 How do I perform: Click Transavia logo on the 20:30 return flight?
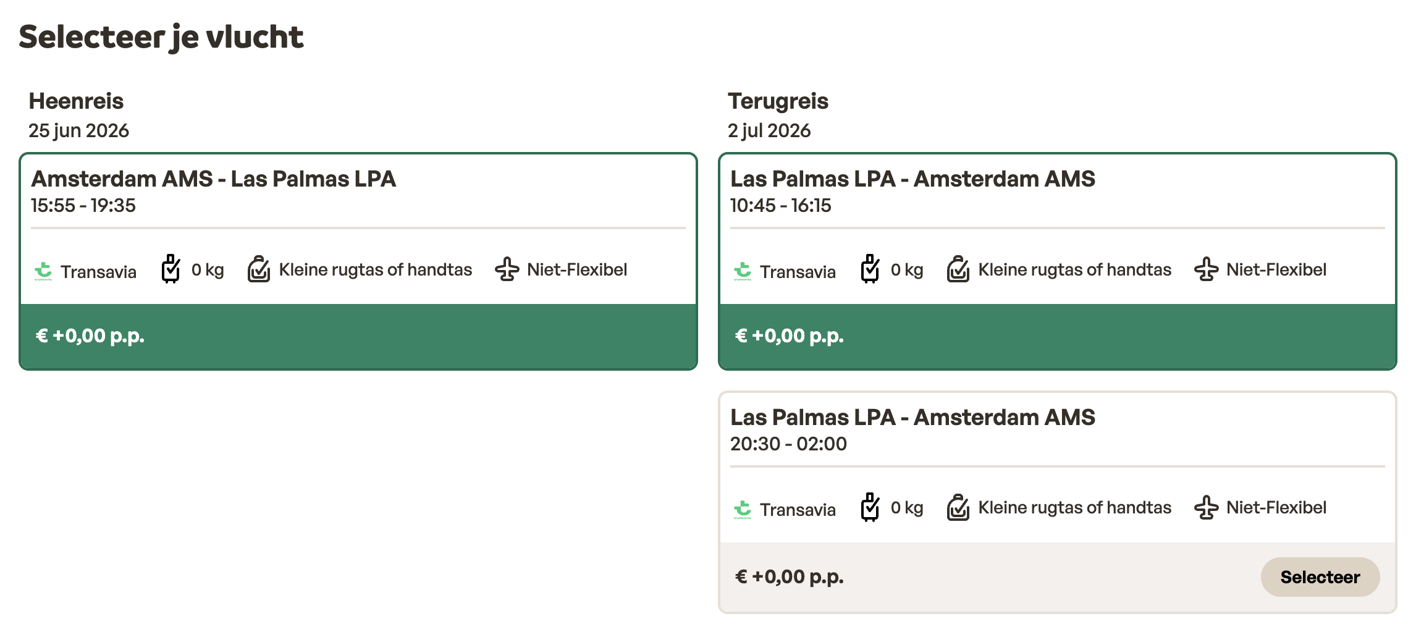743,508
